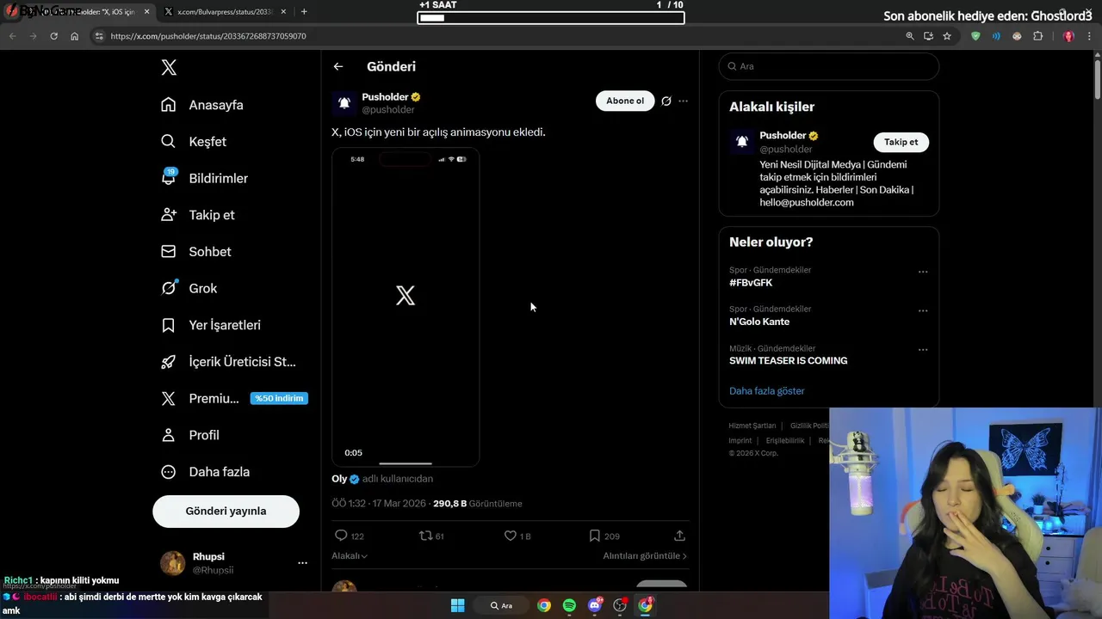1102x619 pixels.
Task: Click Alıntıları görüntüle link
Action: 645,556
